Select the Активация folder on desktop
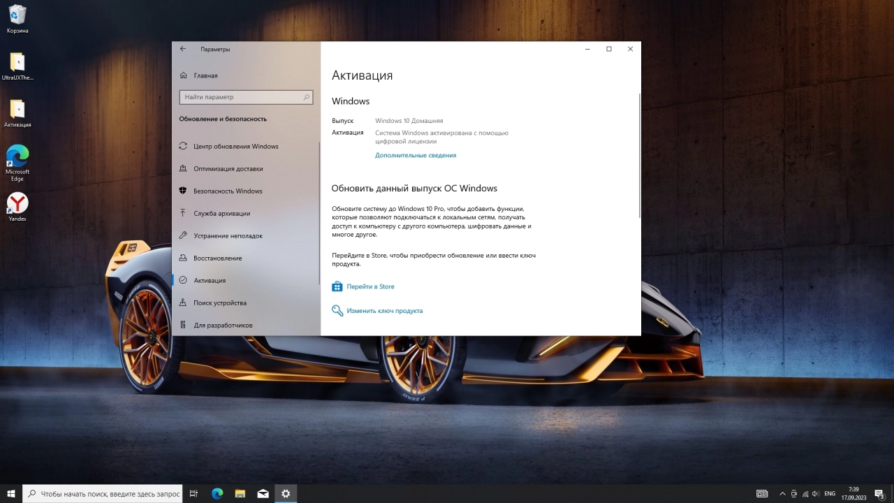 pos(17,113)
